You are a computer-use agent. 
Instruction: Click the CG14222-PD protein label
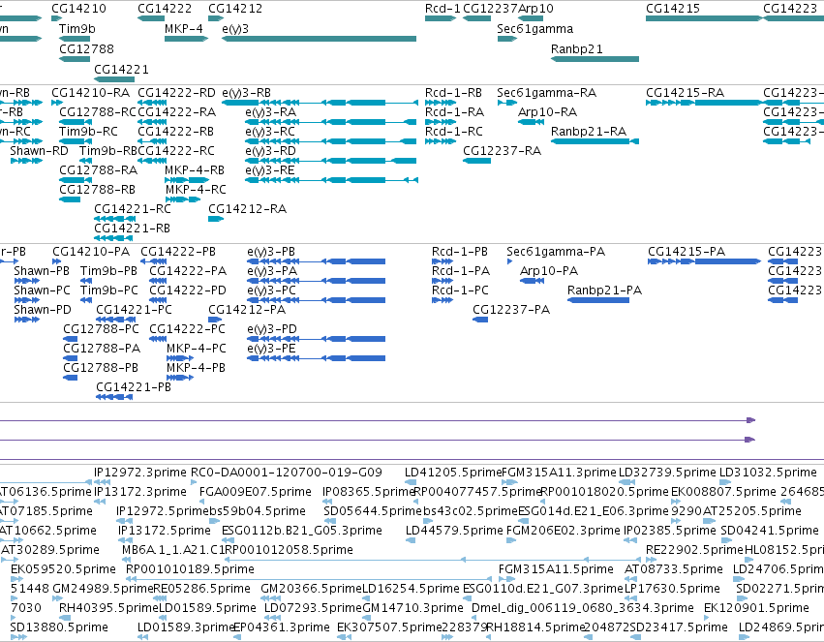coord(188,290)
